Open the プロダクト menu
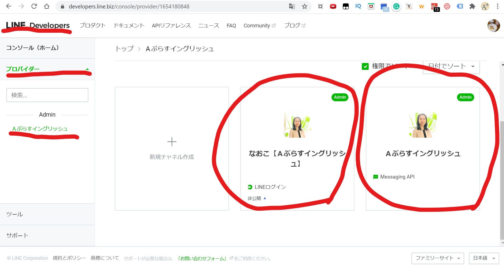This screenshot has height=270, width=504. [93, 26]
